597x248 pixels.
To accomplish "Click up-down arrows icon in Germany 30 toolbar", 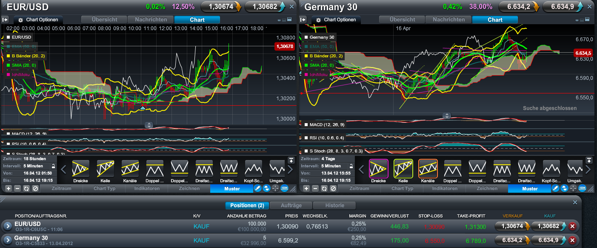I will click(x=564, y=188).
